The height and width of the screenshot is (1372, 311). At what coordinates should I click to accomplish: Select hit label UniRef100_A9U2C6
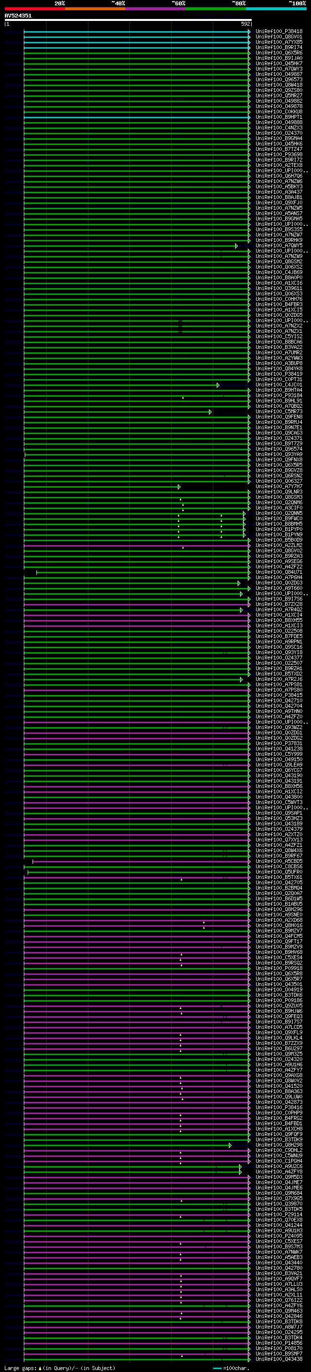click(279, 1167)
